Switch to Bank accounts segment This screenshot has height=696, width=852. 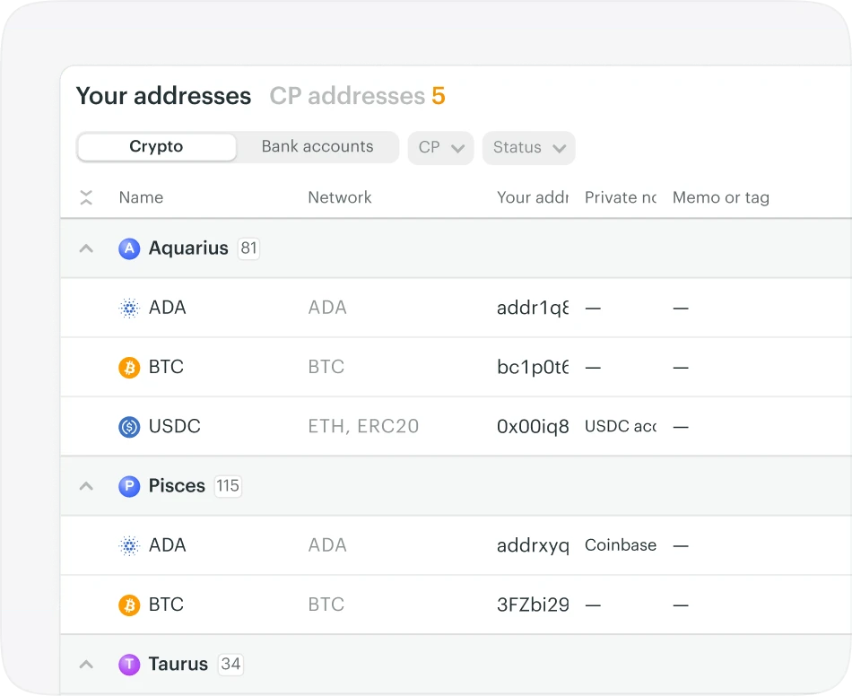pos(317,147)
